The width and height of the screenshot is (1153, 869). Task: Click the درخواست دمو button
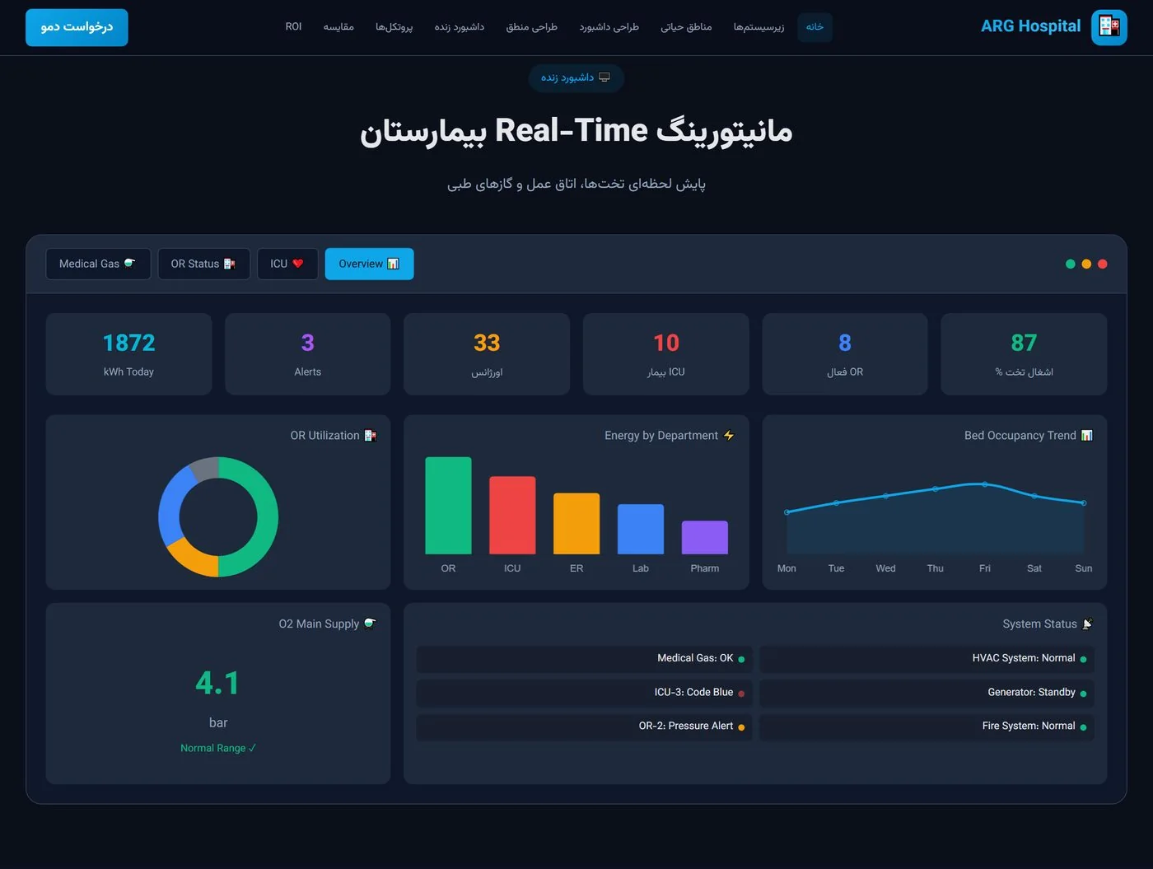(x=77, y=27)
